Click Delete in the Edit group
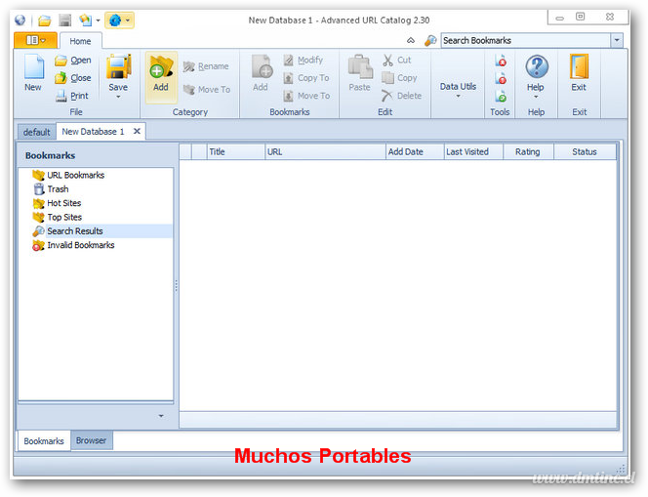This screenshot has width=648, height=497. pyautogui.click(x=402, y=96)
